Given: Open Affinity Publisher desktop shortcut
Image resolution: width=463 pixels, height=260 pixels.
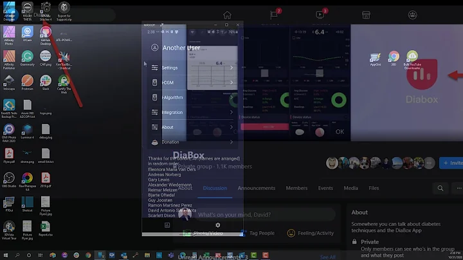Looking at the screenshot, I should pyautogui.click(x=9, y=60).
